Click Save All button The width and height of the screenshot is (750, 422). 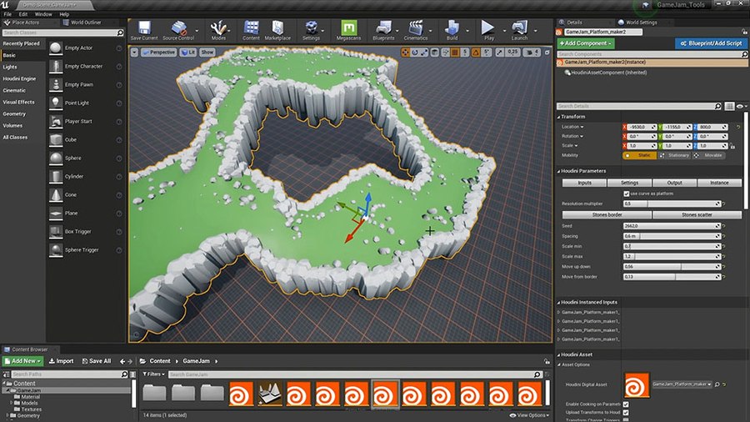pos(96,361)
